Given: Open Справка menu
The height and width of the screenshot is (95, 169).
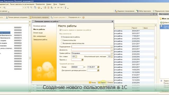Looking at the screenshot, I should [62, 4].
